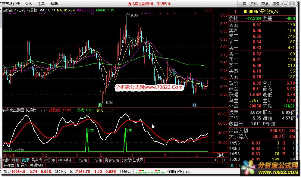Click the green 跌 marker under chart
Image resolution: width=301 pixels, height=177 pixels.
click(100, 105)
